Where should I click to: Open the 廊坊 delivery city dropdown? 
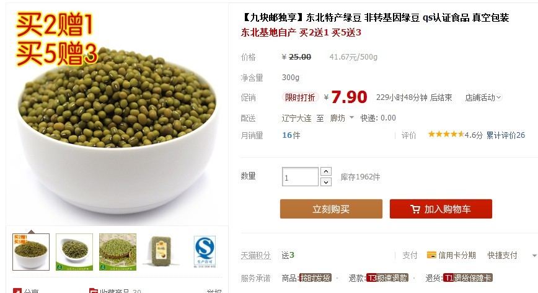(342, 118)
